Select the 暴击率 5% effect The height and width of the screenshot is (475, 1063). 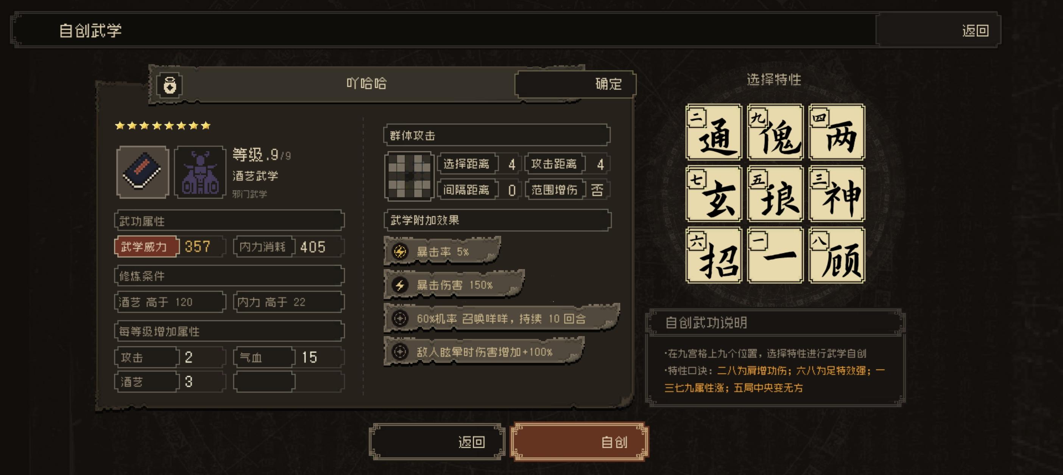click(443, 251)
